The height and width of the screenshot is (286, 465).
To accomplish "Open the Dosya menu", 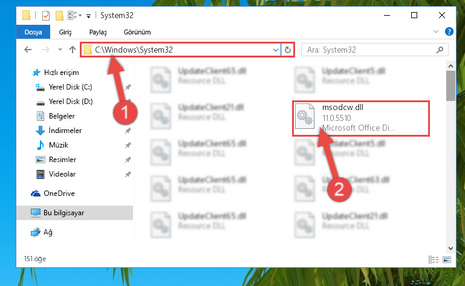I will click(33, 32).
